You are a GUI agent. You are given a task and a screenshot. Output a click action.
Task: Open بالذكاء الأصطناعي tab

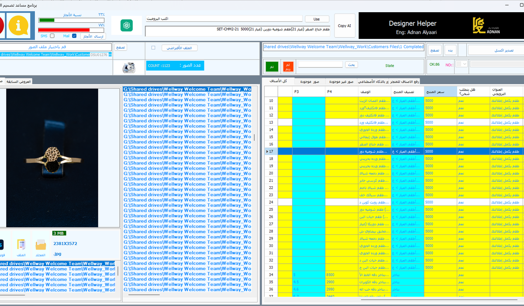pyautogui.click(x=373, y=81)
